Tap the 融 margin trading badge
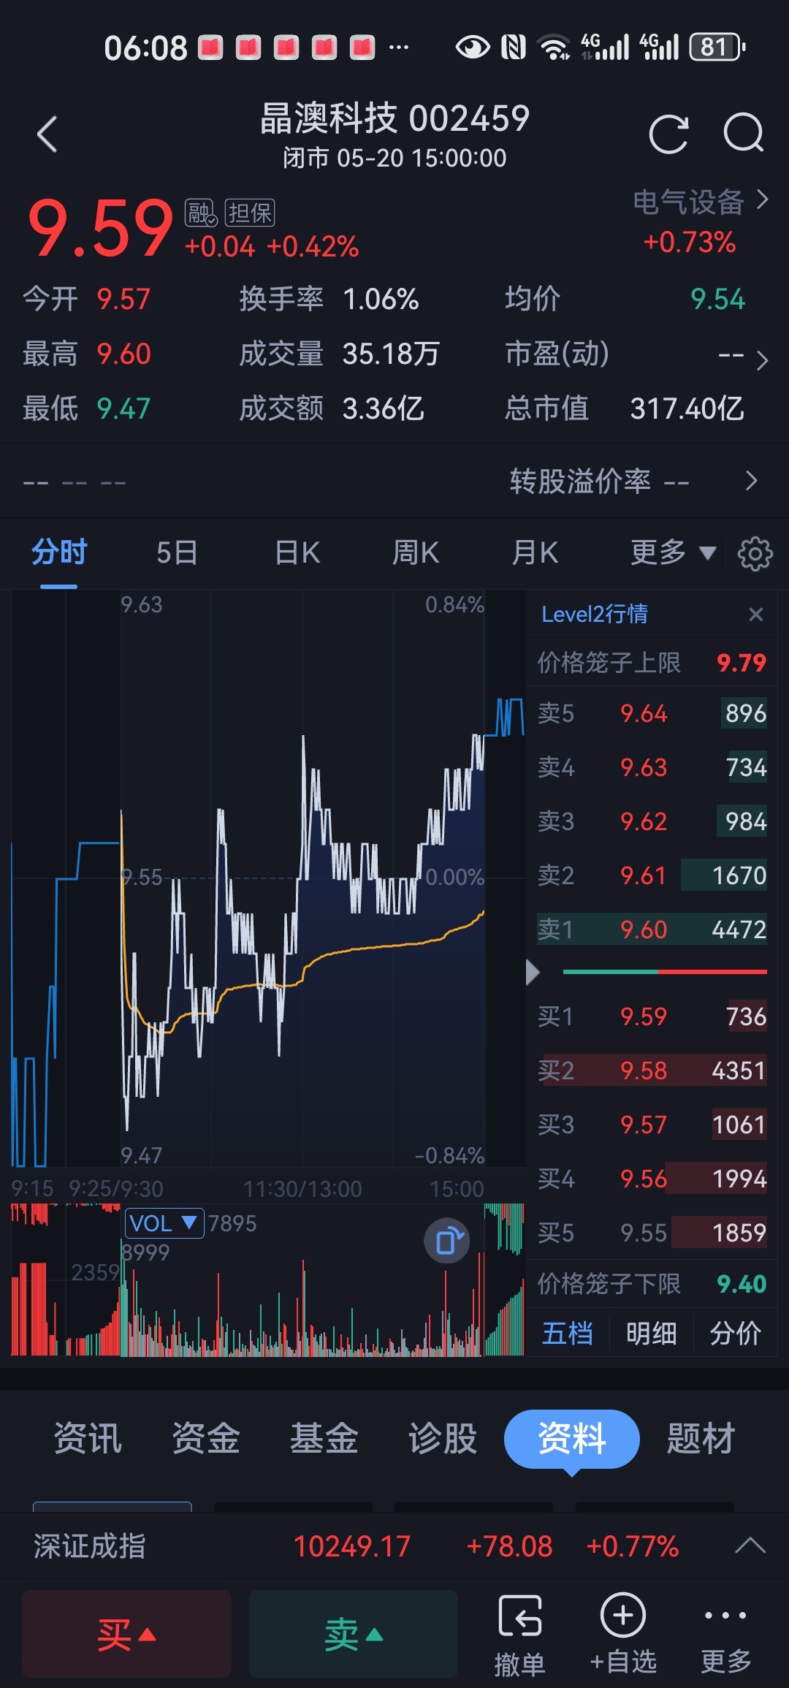This screenshot has height=1688, width=789. [x=201, y=213]
